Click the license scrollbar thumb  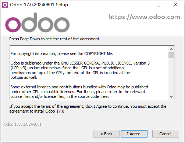[x=171, y=55]
